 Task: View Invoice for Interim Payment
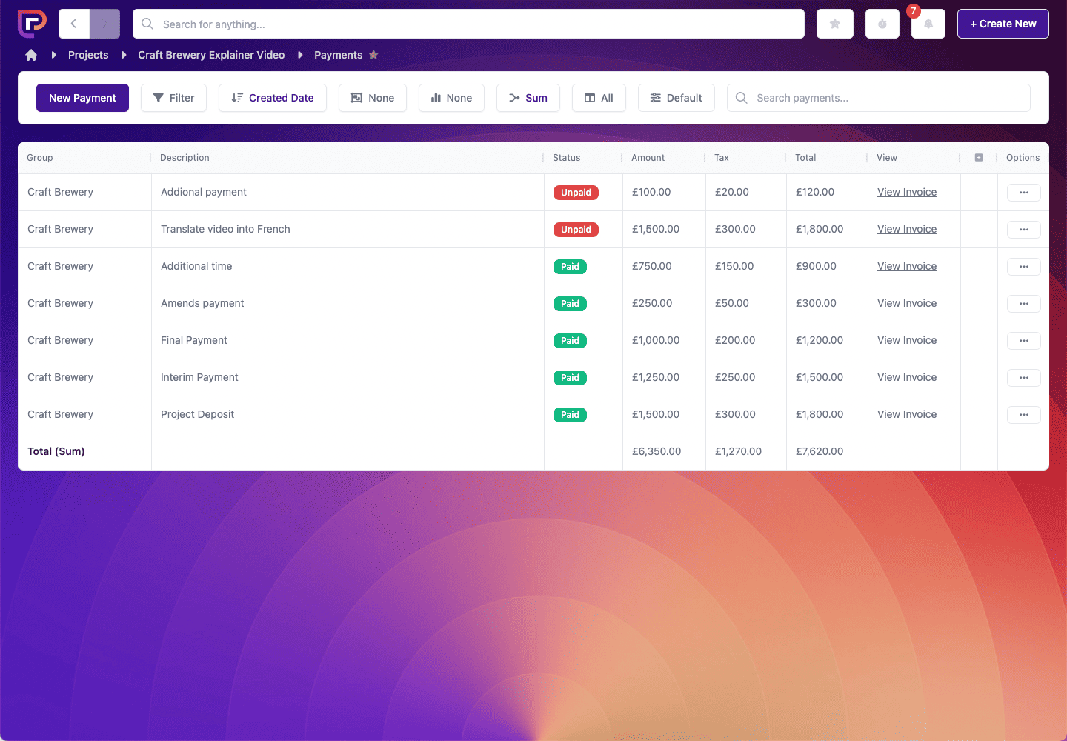[907, 377]
